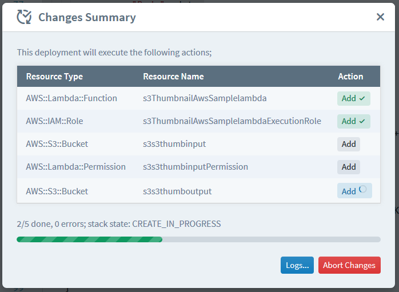Select the Resource Name column header
The height and width of the screenshot is (292, 399).
[173, 77]
